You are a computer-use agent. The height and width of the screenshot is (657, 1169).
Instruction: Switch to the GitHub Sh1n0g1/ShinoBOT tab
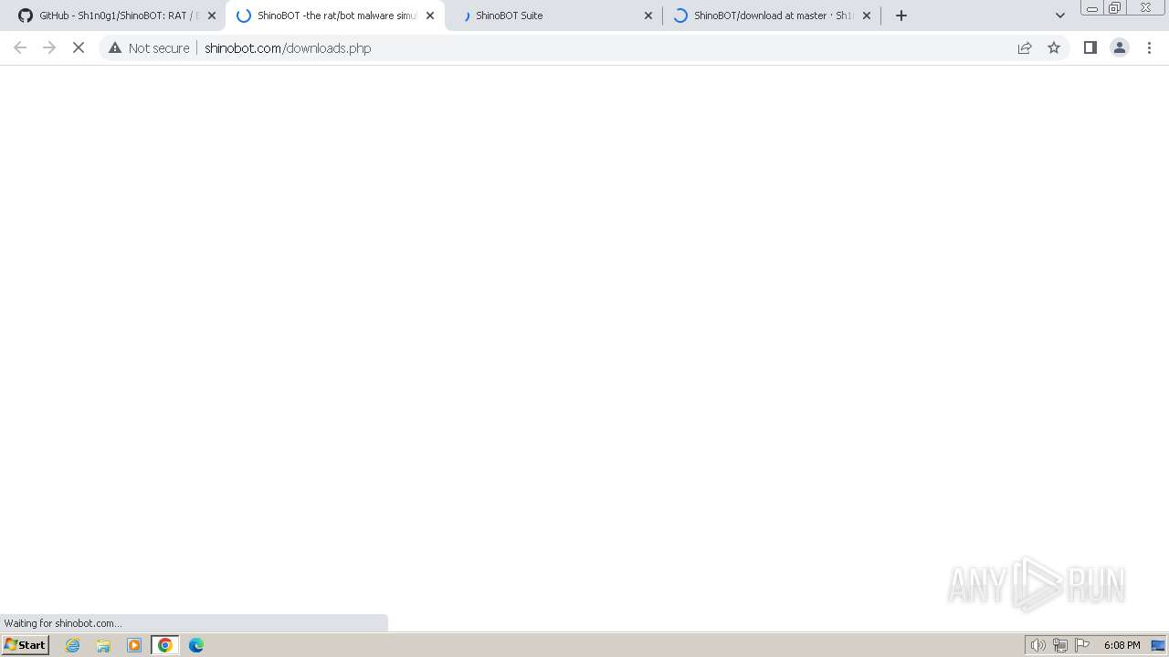[x=116, y=16]
